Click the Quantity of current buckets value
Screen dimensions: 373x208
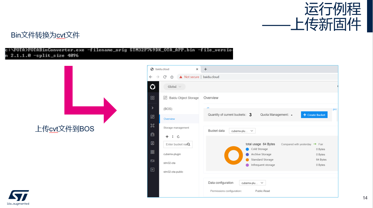(250, 115)
